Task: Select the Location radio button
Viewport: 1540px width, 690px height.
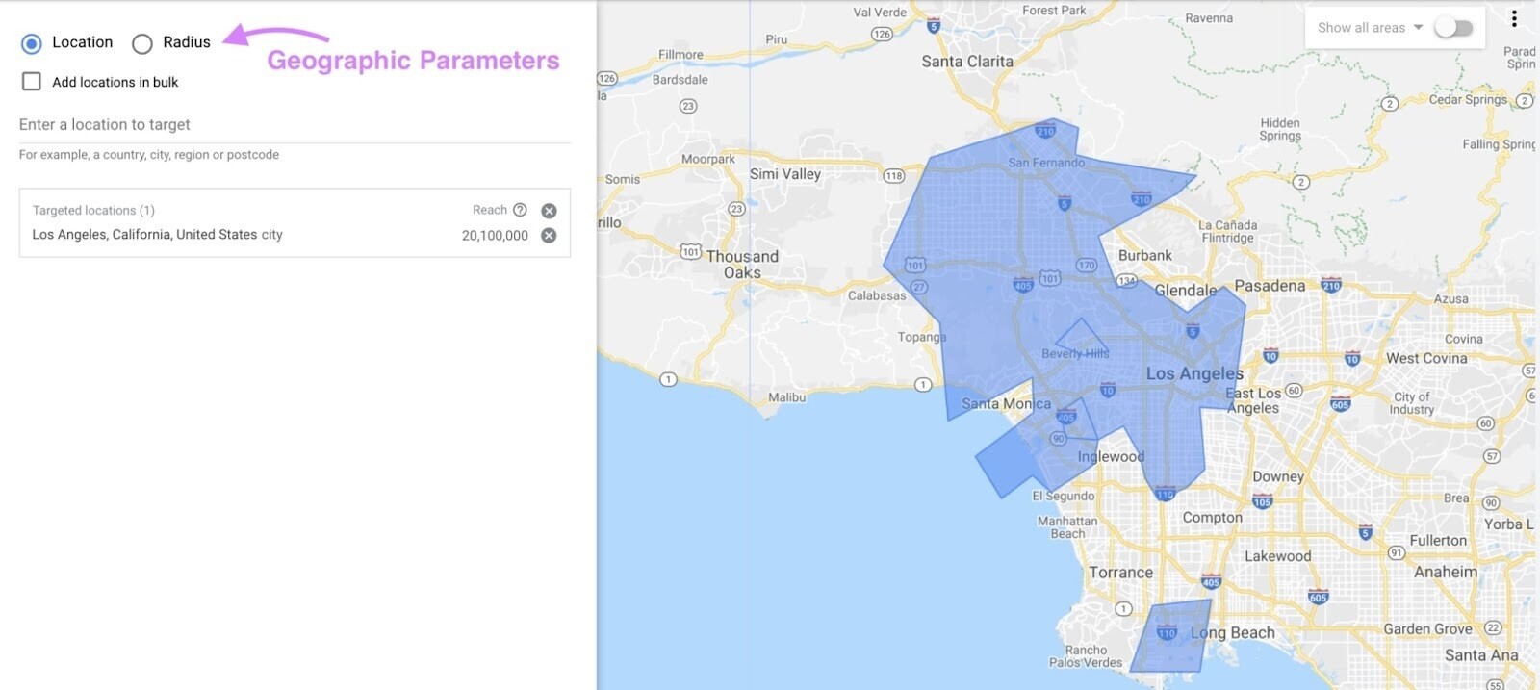Action: 32,43
